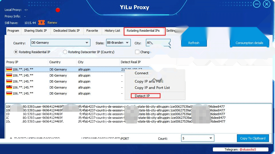Image resolution: width=275 pixels, height=154 pixels.
Task: Tick the Chang checkbox
Action: pos(137,52)
